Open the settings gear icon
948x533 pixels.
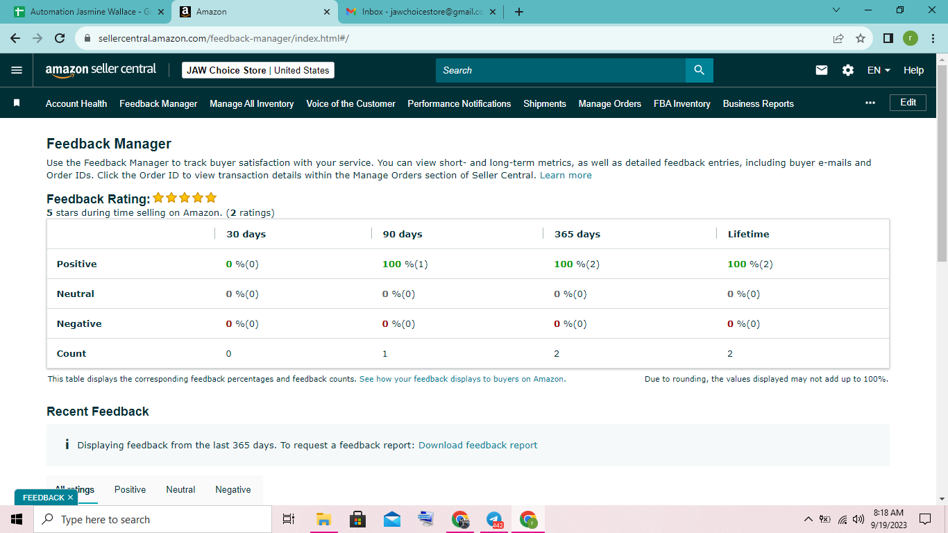(848, 70)
